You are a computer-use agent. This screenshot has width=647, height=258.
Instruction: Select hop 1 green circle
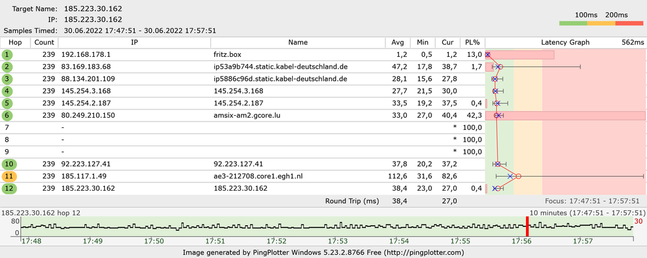click(x=7, y=54)
